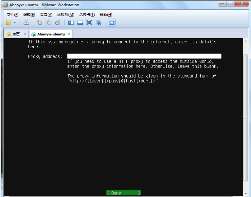The height and width of the screenshot is (197, 251).
Task: Open the snapshot manager icon
Action: pyautogui.click(x=58, y=23)
